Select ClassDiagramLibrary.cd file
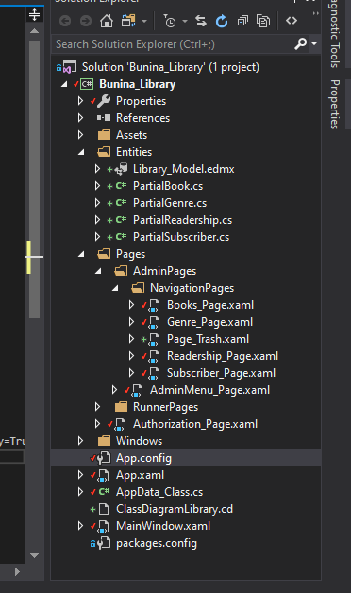Screen dimensions: 351x593 click(175, 509)
